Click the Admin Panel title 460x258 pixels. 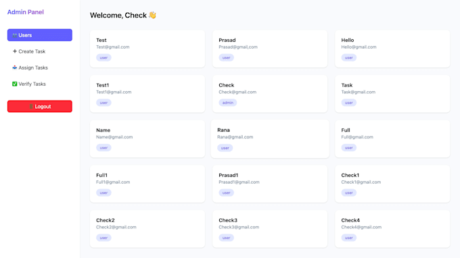(26, 12)
